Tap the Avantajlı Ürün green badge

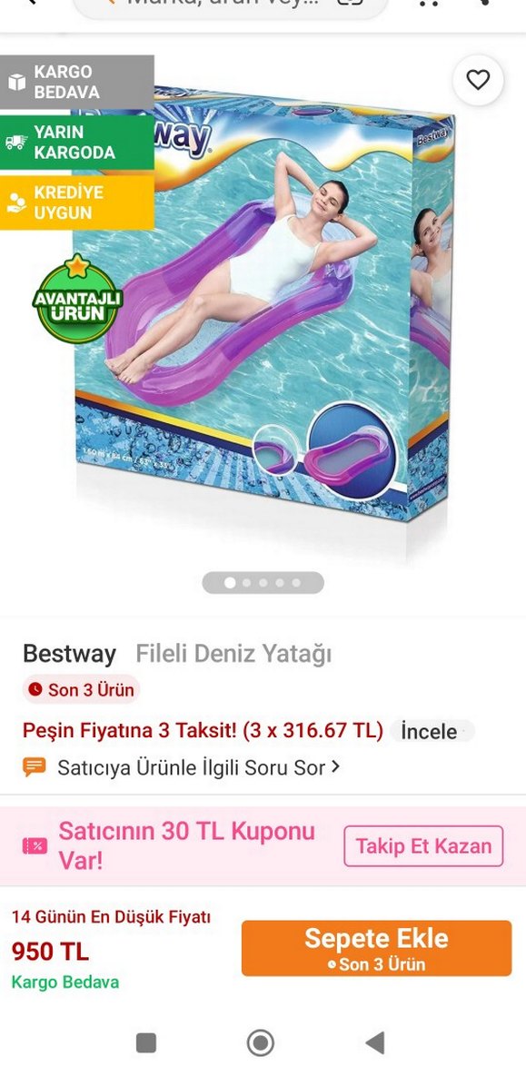77,299
